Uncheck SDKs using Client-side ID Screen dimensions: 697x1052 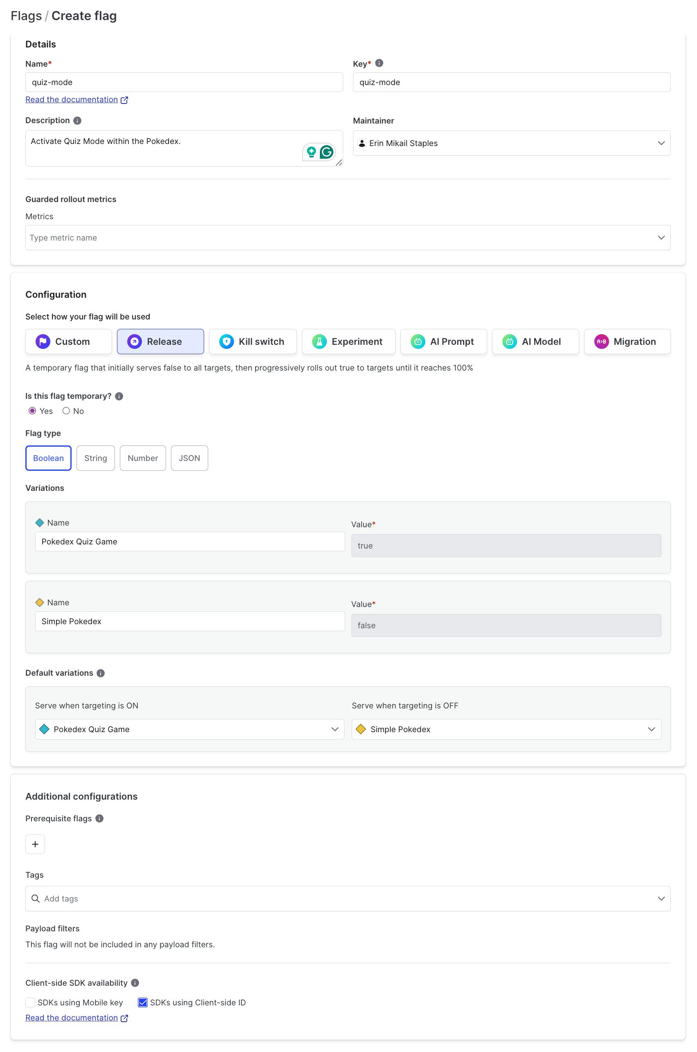pos(143,1003)
